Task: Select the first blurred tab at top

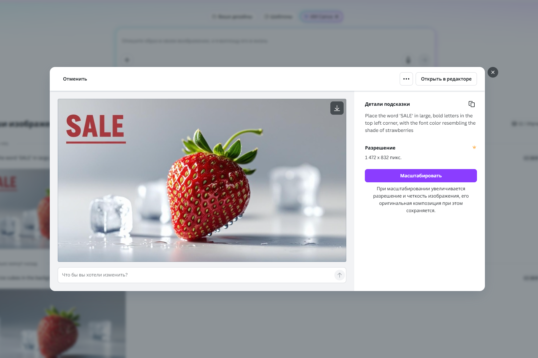Action: 232,17
